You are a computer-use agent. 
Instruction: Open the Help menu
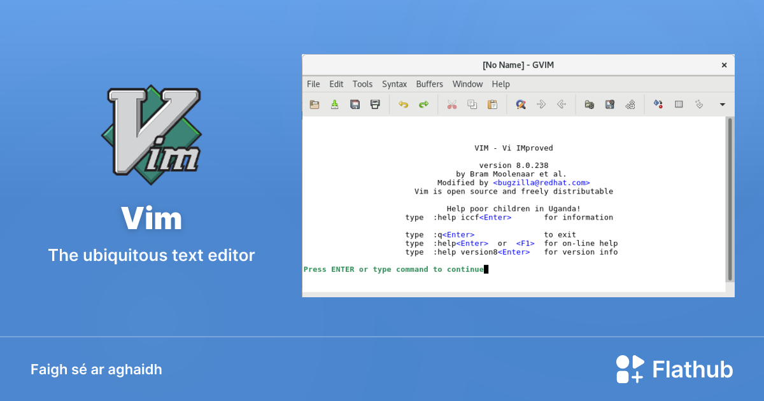(500, 83)
